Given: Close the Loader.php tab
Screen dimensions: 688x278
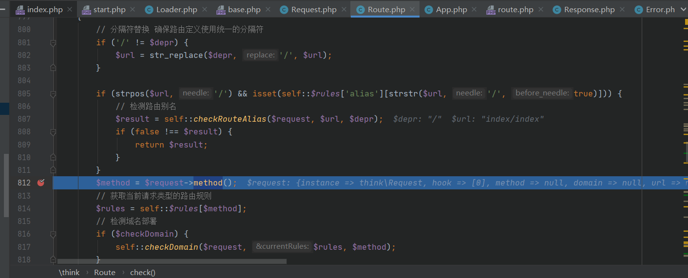Looking at the screenshot, I should click(204, 10).
